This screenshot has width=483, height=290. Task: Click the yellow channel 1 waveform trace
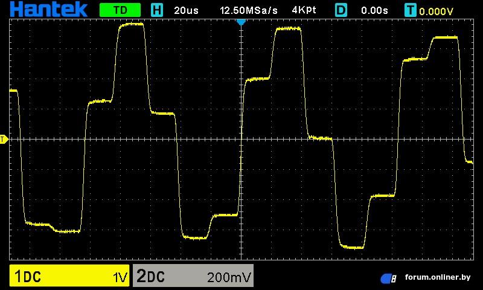(x=132, y=25)
